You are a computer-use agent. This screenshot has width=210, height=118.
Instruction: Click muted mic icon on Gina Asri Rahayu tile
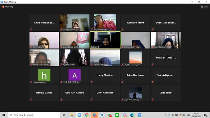coord(61,100)
